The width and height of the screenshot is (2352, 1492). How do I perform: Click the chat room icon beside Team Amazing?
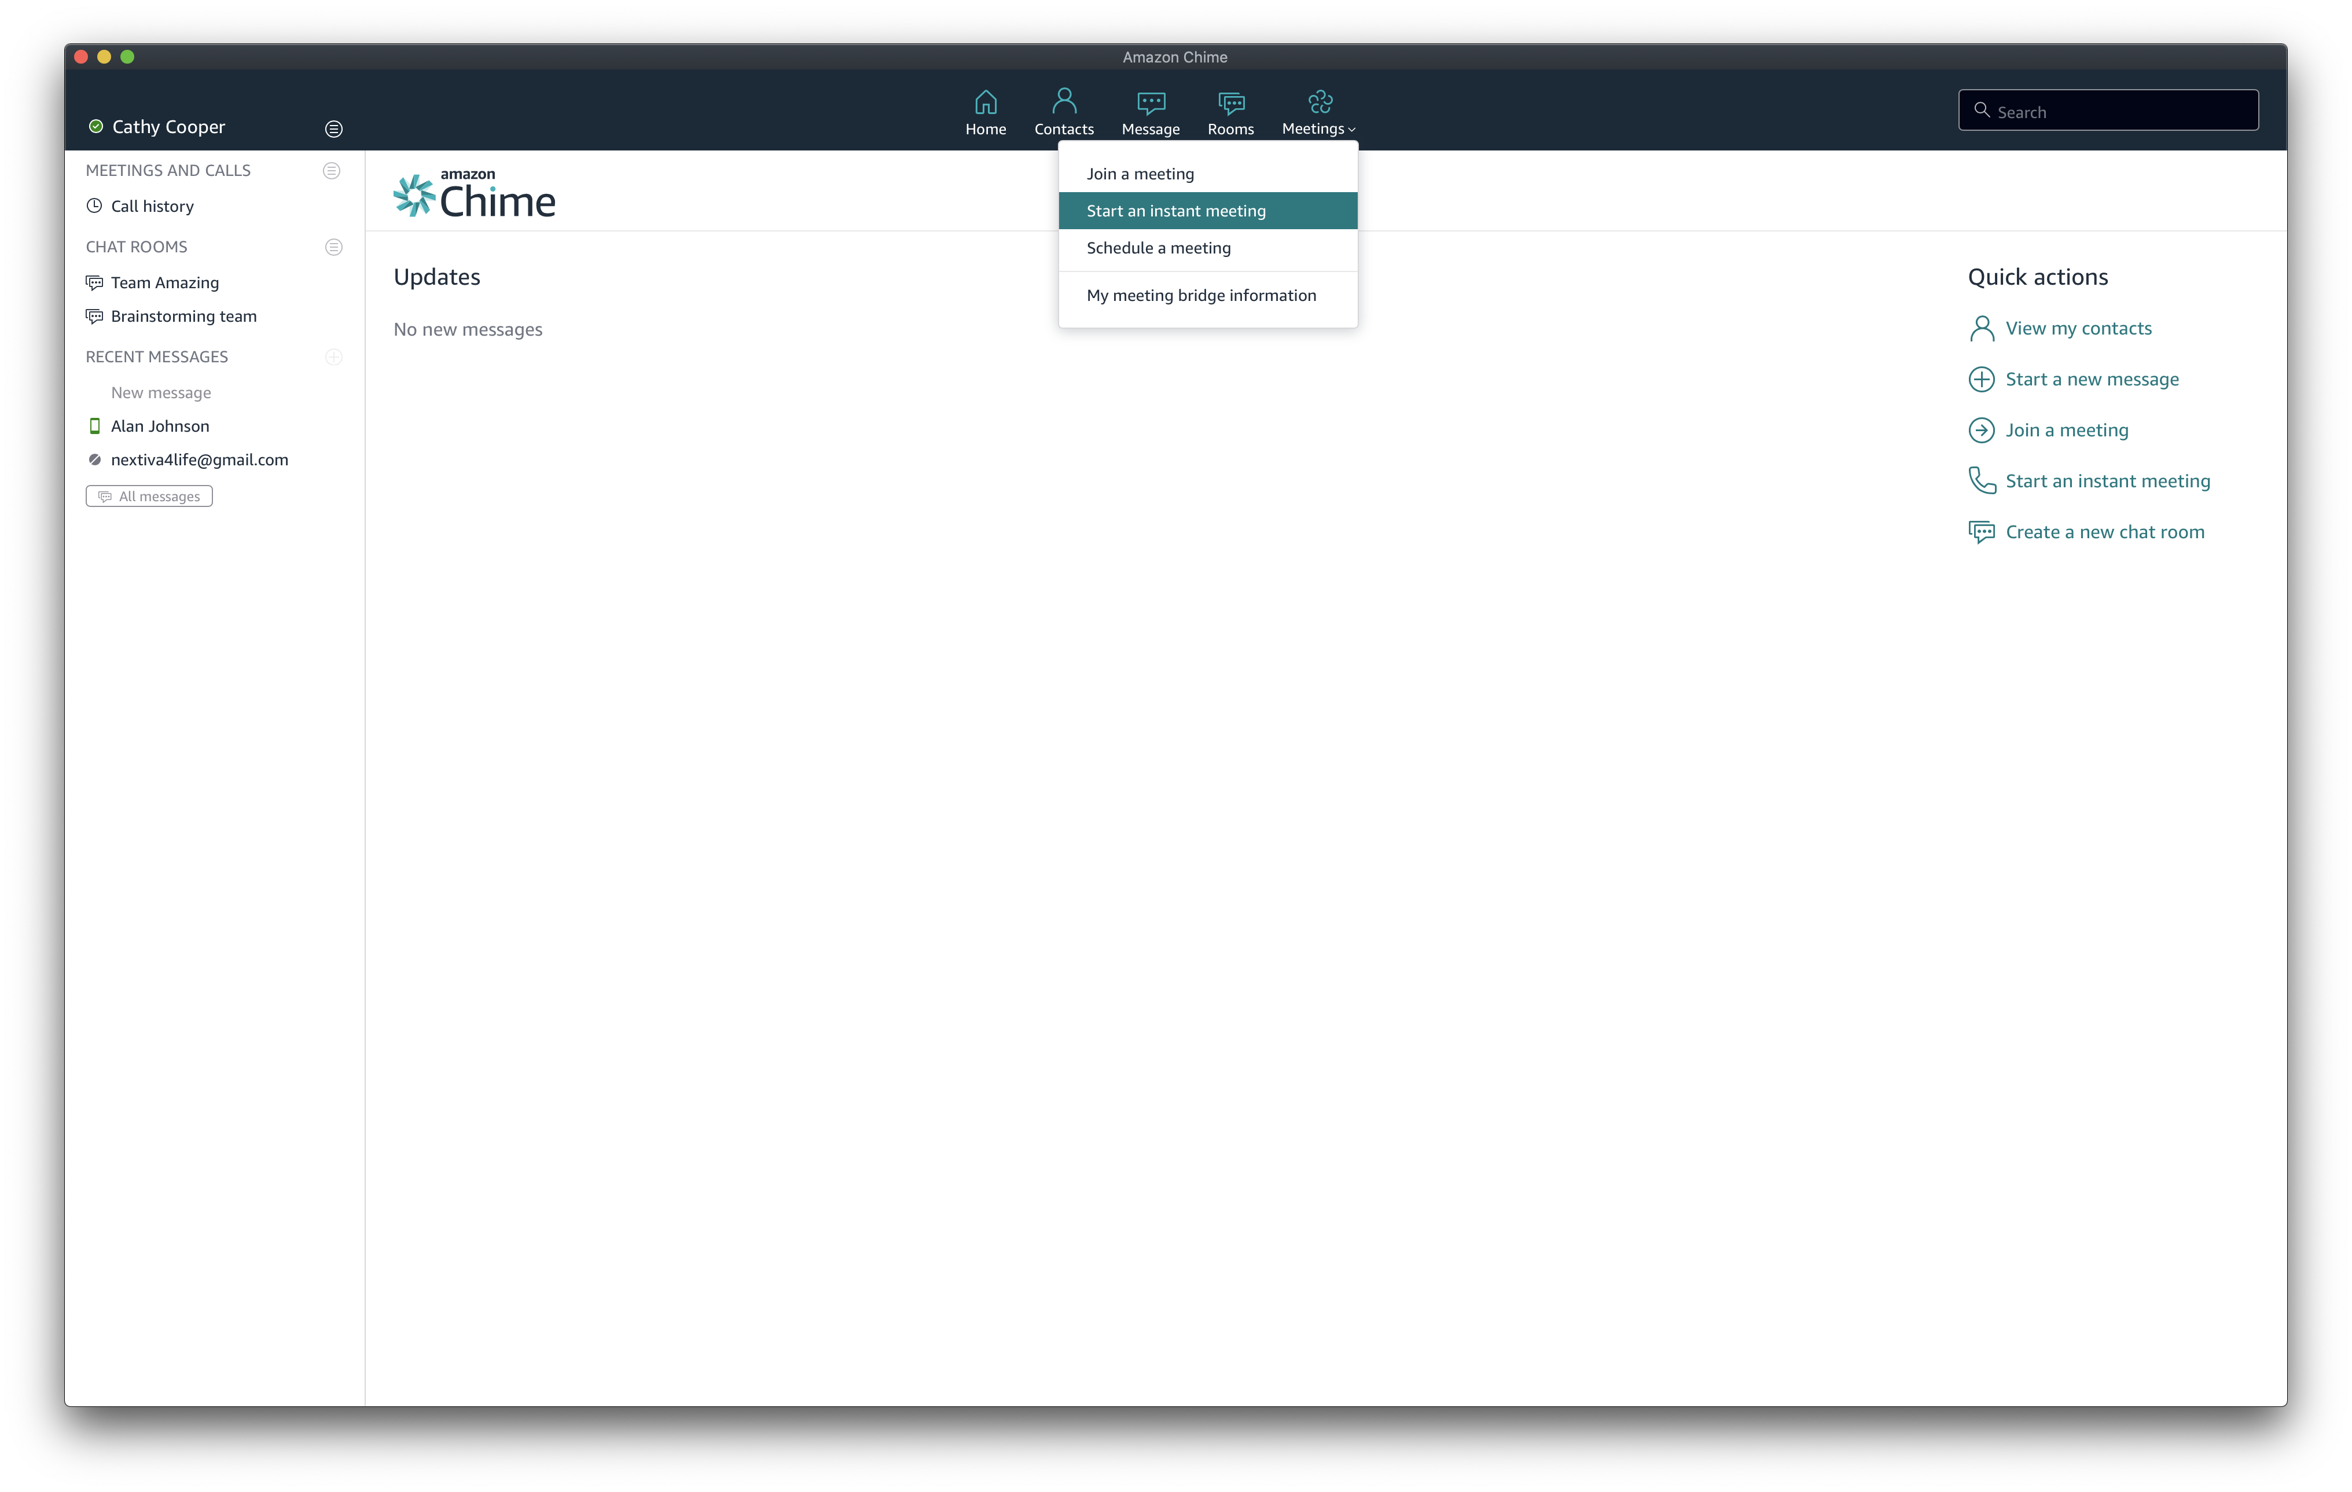pyautogui.click(x=95, y=282)
